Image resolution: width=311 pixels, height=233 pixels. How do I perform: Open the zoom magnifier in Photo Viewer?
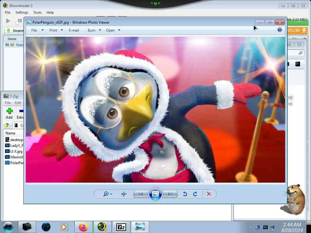point(106,194)
